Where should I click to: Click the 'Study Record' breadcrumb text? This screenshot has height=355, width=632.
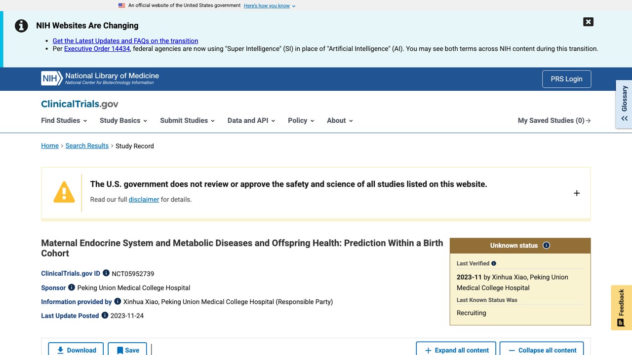135,146
